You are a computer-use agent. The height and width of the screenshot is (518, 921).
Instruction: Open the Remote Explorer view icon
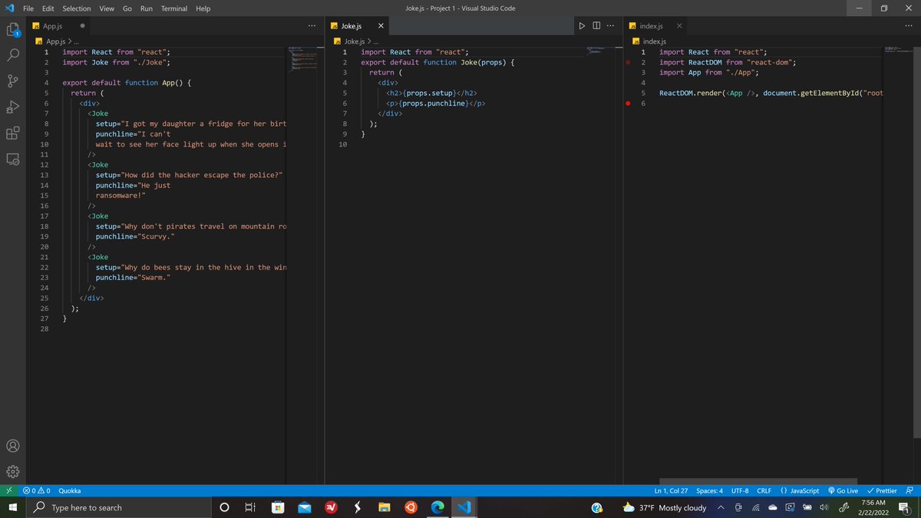point(13,159)
